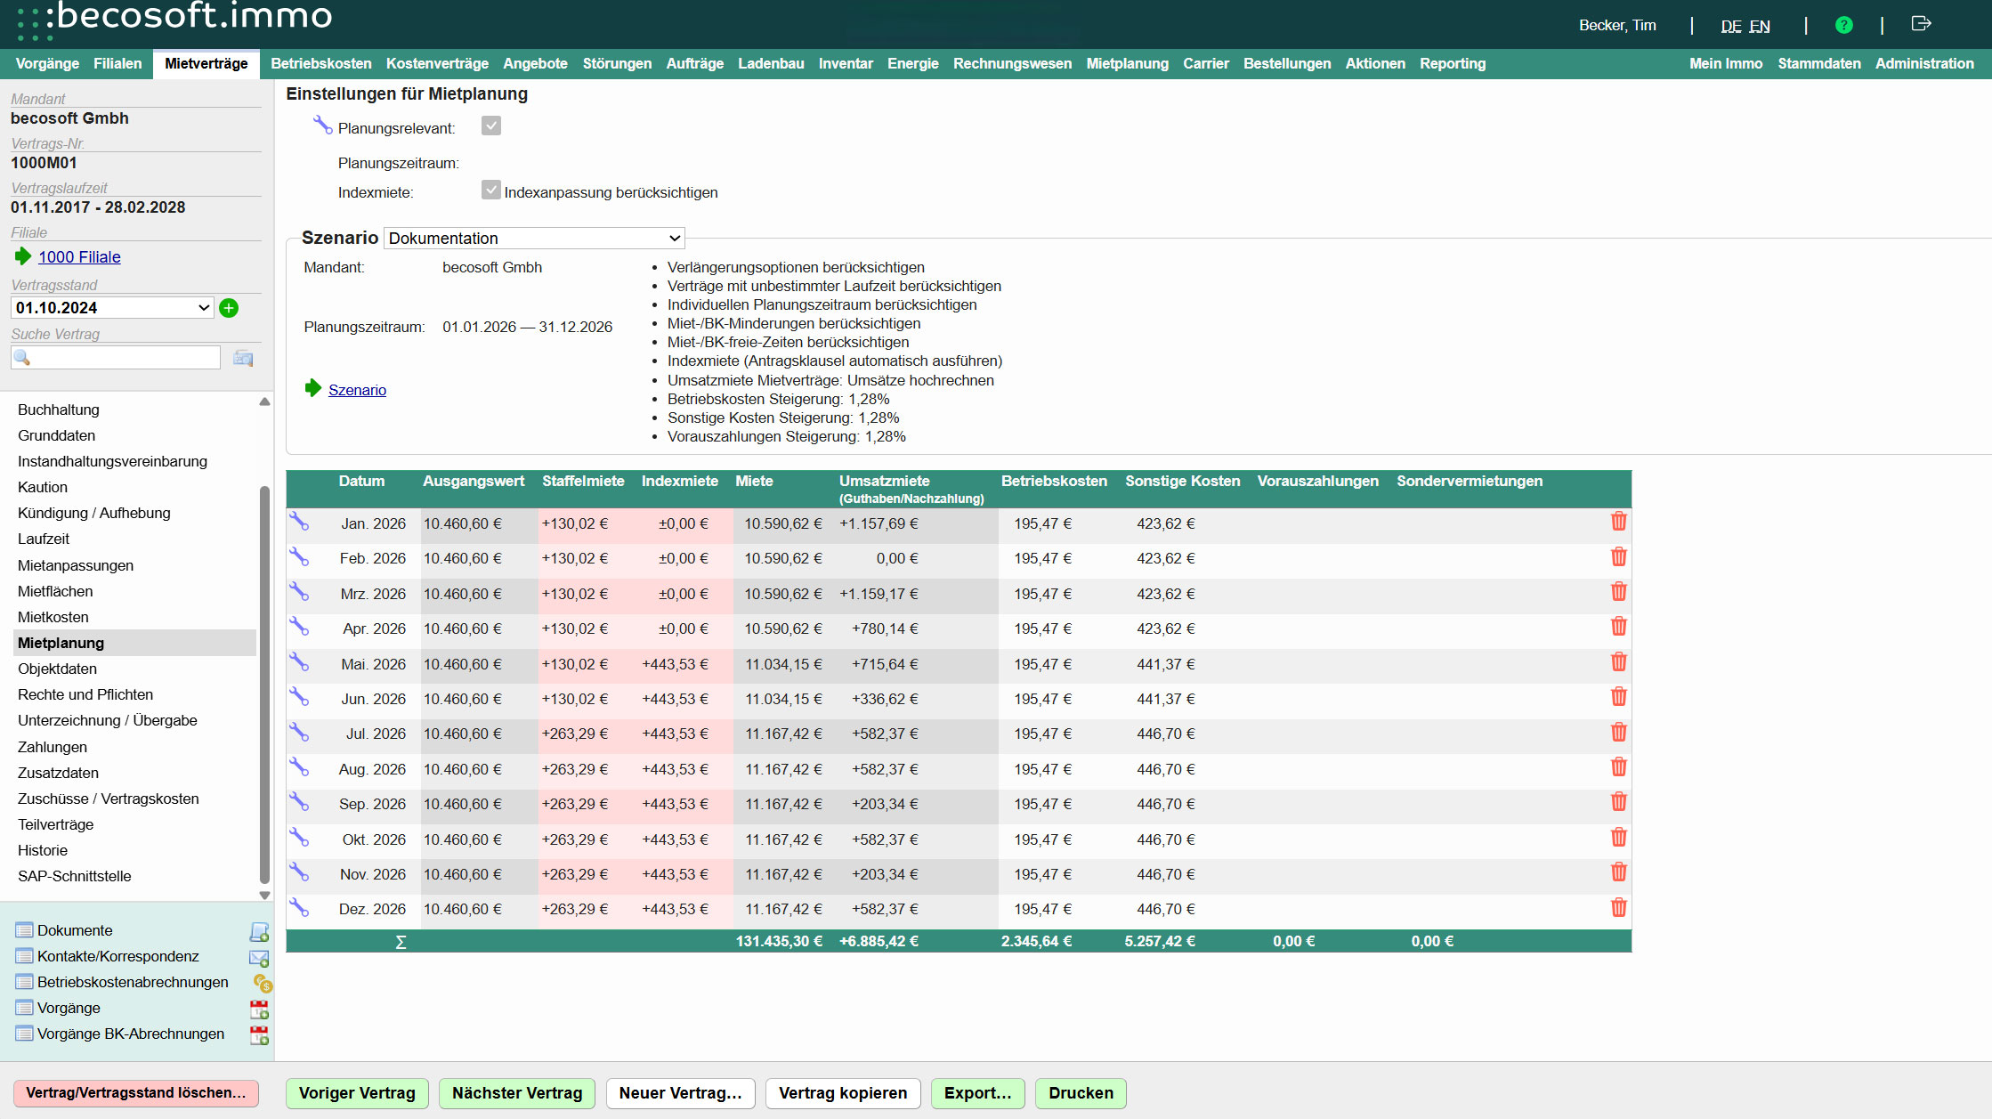Click the logout icon in header
Viewport: 1992px width, 1119px height.
[x=1921, y=24]
